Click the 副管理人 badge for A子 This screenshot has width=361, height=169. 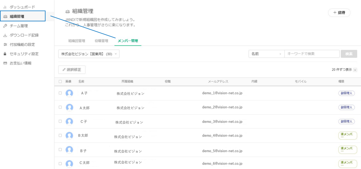pyautogui.click(x=346, y=93)
